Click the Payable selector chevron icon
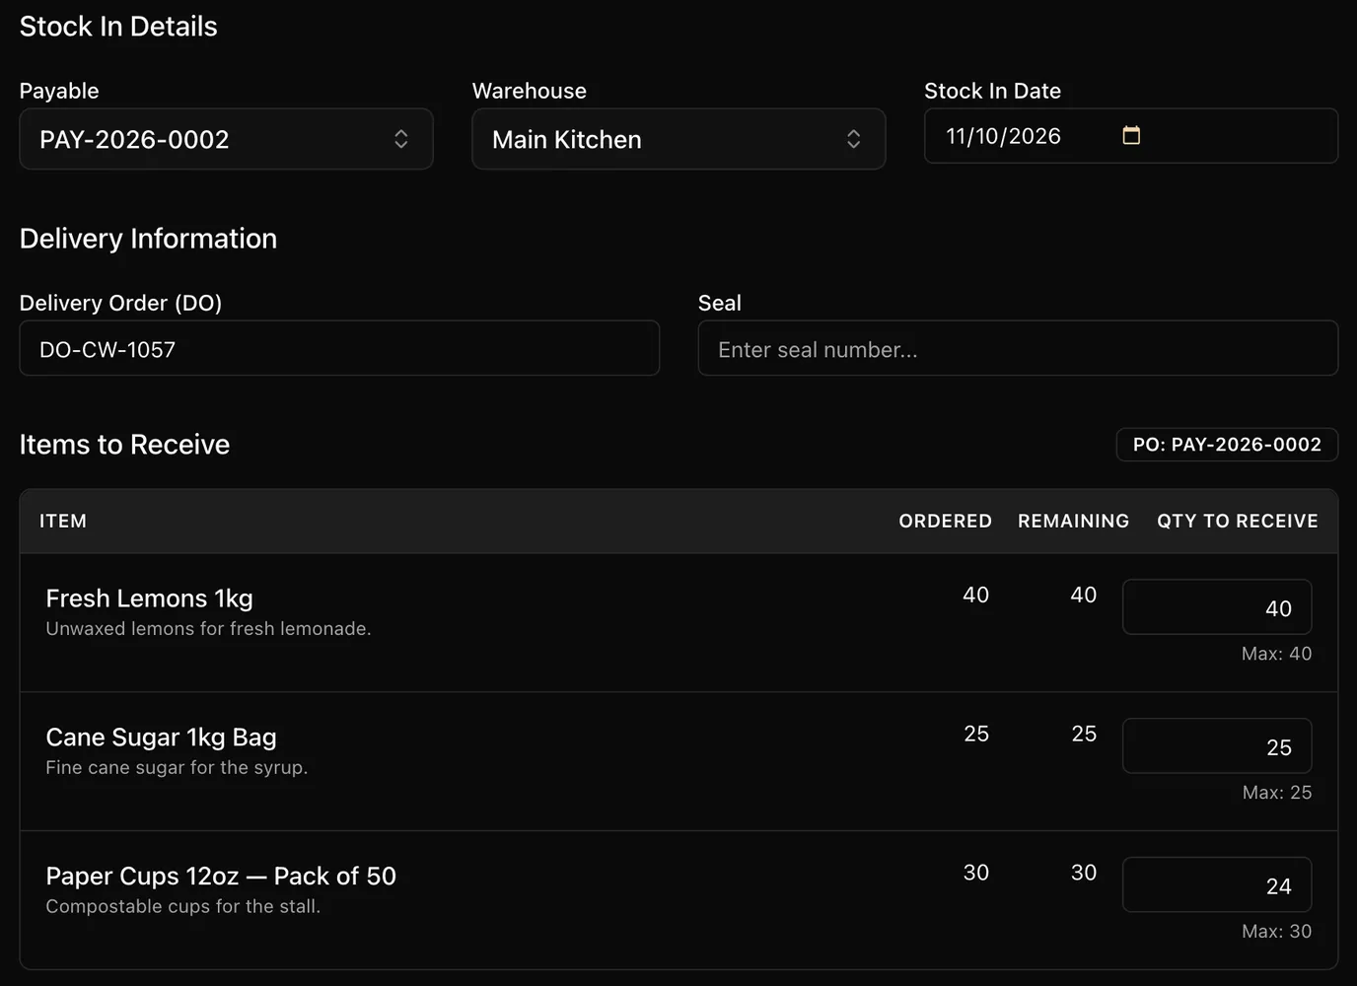 point(400,139)
